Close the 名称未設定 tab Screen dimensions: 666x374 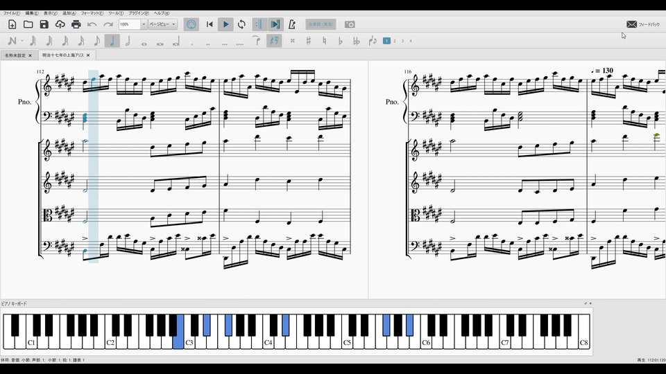pos(30,55)
